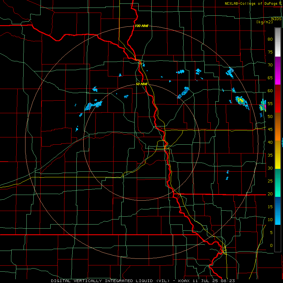Click the 20 value on color scale
The height and width of the screenshot is (283, 283).
270,194
